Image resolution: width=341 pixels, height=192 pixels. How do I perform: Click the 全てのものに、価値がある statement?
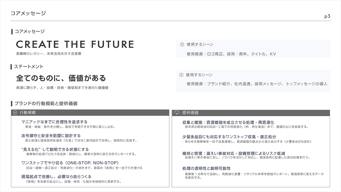pos(61,78)
